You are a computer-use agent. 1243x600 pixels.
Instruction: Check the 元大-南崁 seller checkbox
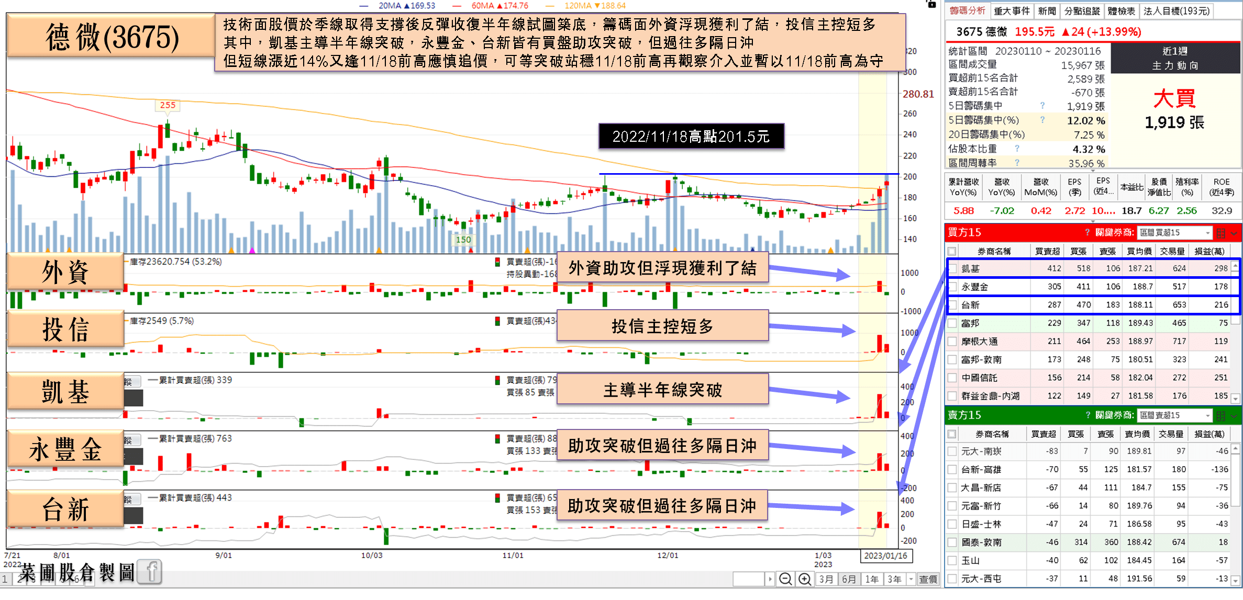(x=952, y=451)
